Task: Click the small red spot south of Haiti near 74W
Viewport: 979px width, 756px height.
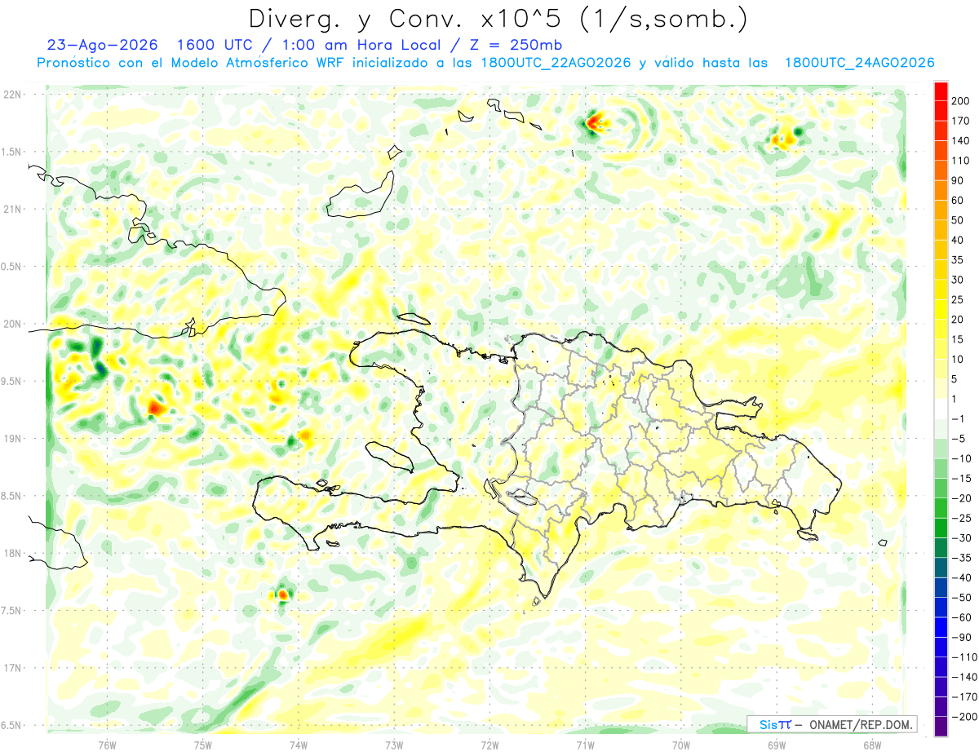Action: point(282,595)
